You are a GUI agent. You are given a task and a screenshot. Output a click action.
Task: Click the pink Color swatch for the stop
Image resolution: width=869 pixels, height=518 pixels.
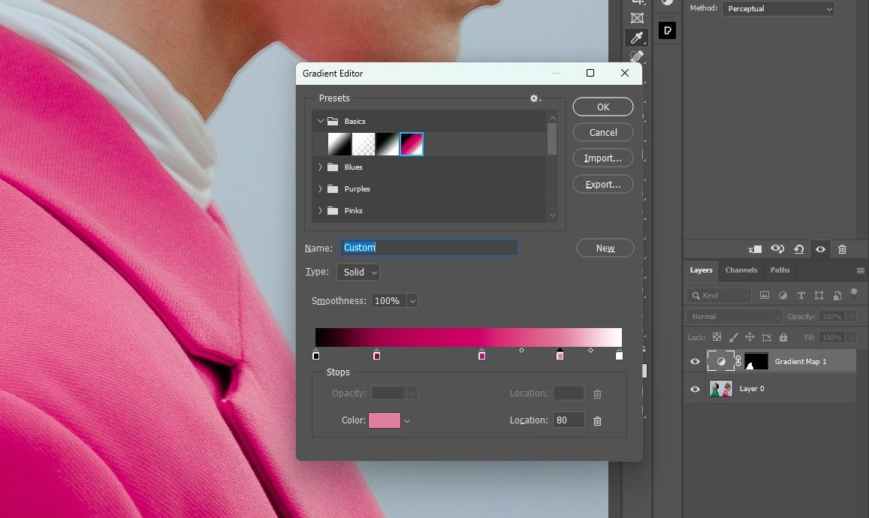[384, 420]
